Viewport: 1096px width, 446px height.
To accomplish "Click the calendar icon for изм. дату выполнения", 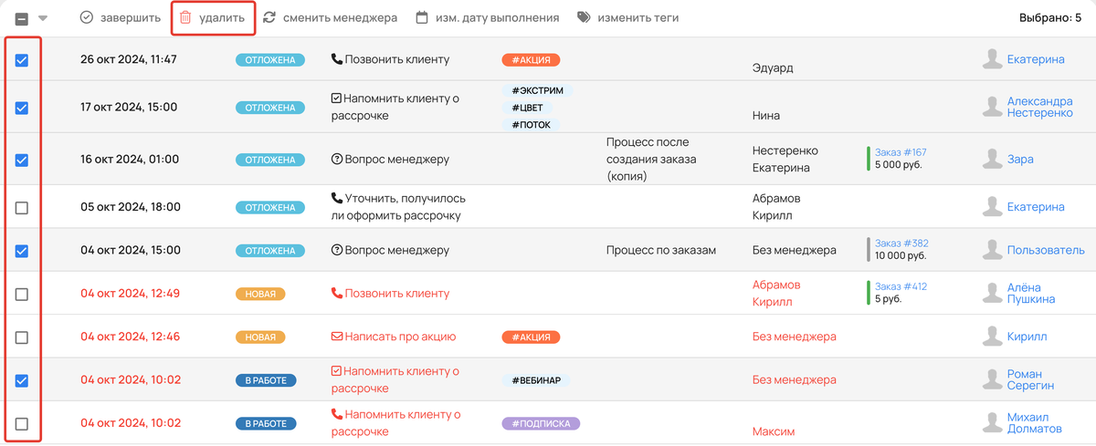I will pos(422,17).
